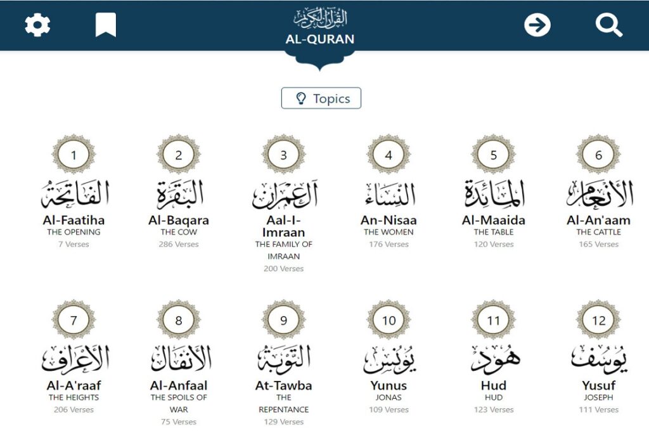Click Al-An'aam Arabic calligraphy
The image size is (649, 443).
(598, 194)
